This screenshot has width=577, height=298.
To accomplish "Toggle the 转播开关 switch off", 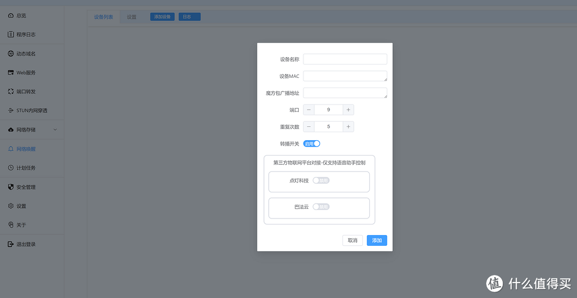I will pos(311,143).
